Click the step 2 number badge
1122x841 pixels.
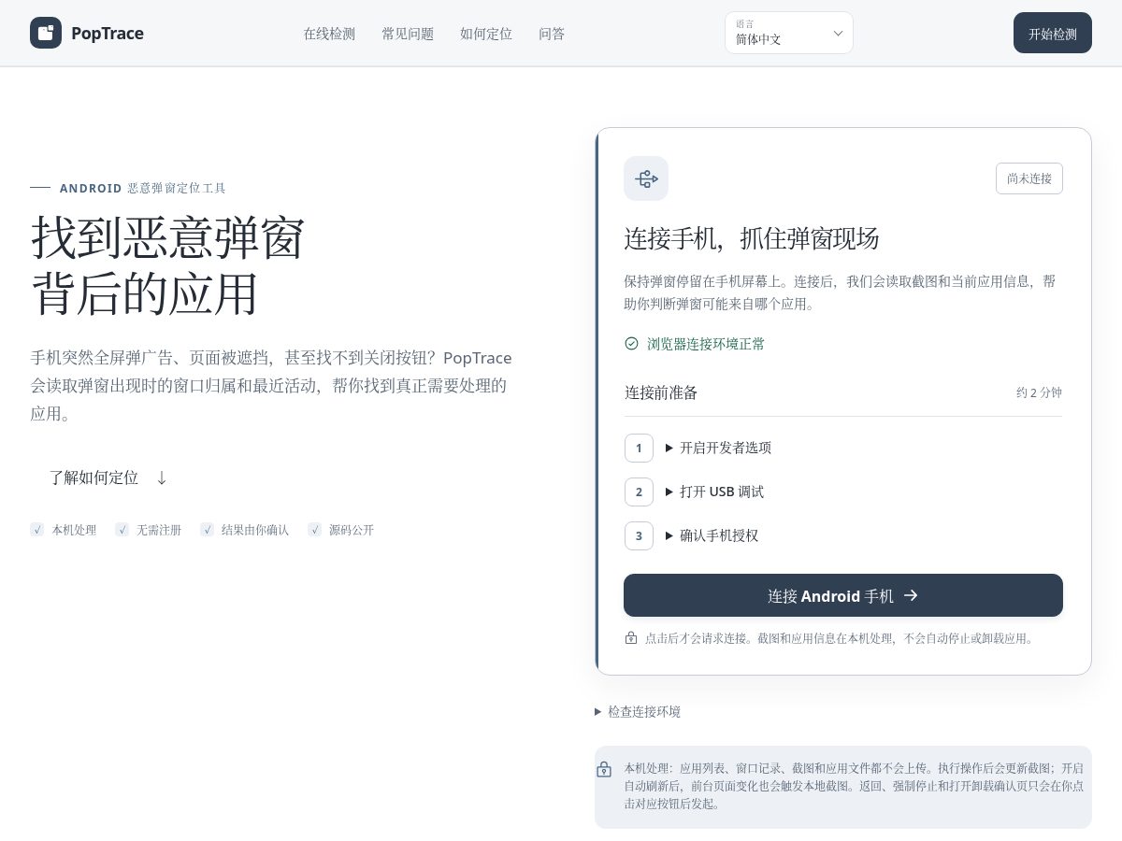coord(639,492)
